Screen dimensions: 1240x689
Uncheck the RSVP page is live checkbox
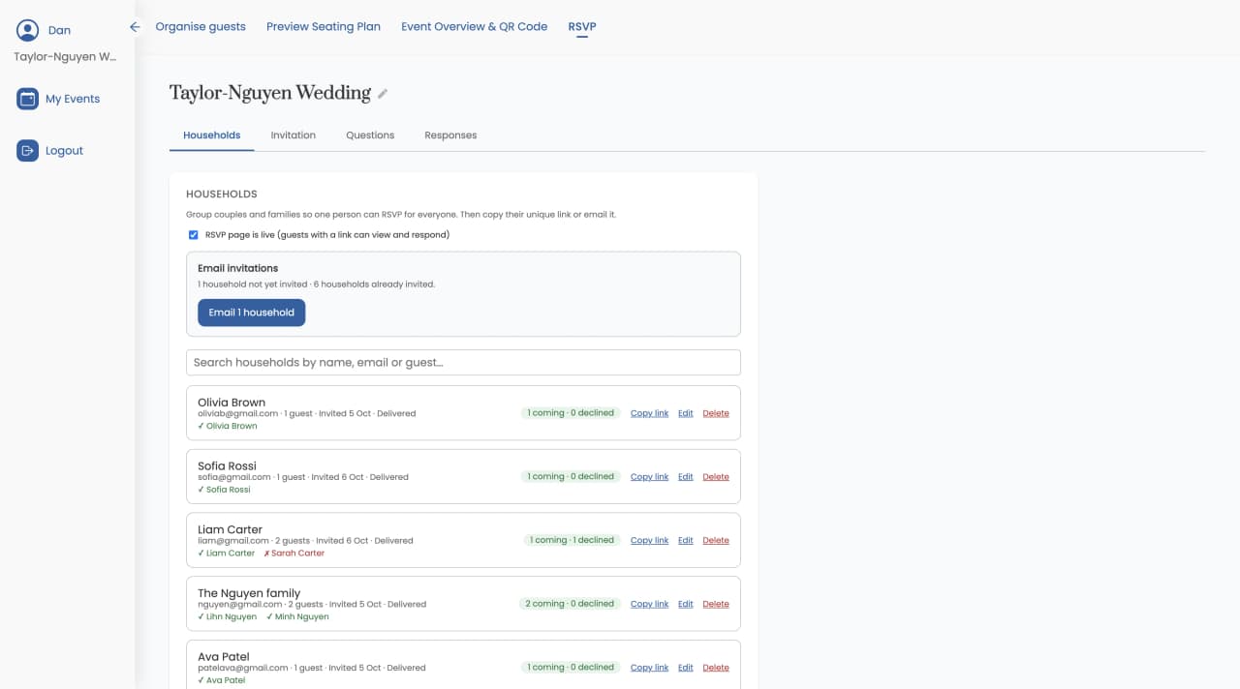pos(193,235)
